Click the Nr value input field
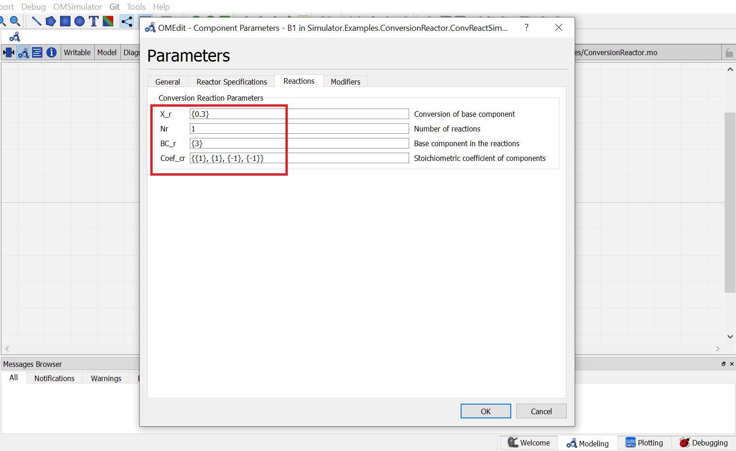The image size is (736, 451). pos(299,129)
